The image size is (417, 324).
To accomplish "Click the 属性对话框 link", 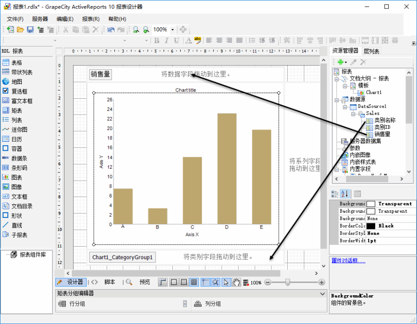I will pos(348,260).
